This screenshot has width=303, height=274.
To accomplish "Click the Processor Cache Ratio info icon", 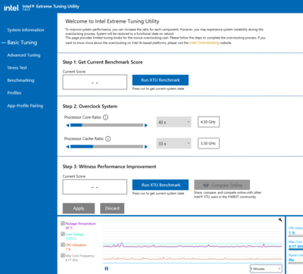I will (x=108, y=139).
